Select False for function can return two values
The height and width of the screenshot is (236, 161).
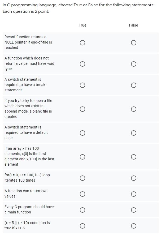(133, 194)
